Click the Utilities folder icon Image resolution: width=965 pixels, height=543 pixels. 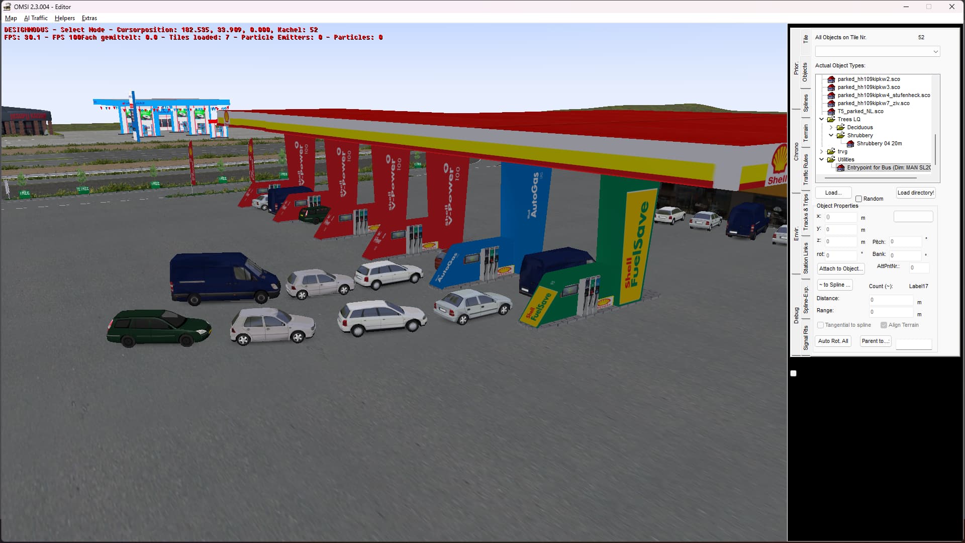point(831,160)
